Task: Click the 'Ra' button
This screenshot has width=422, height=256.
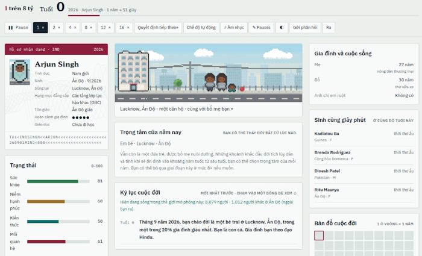Action: pos(329,28)
